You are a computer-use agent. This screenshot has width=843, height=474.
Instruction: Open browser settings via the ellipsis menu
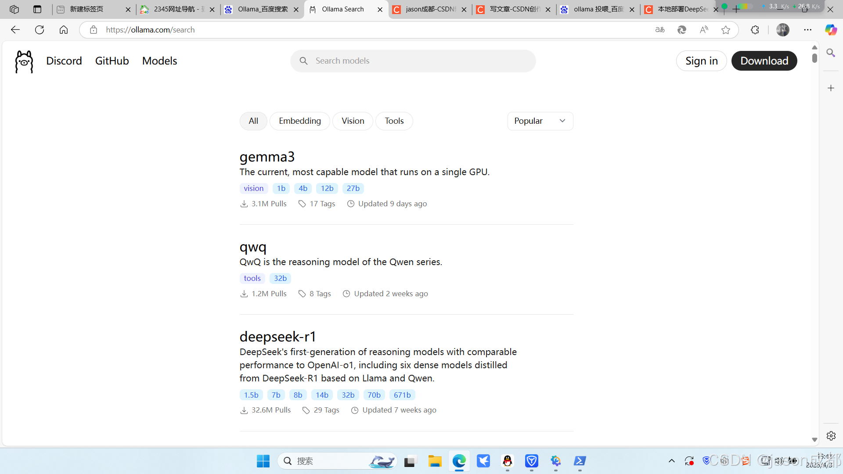coord(808,29)
